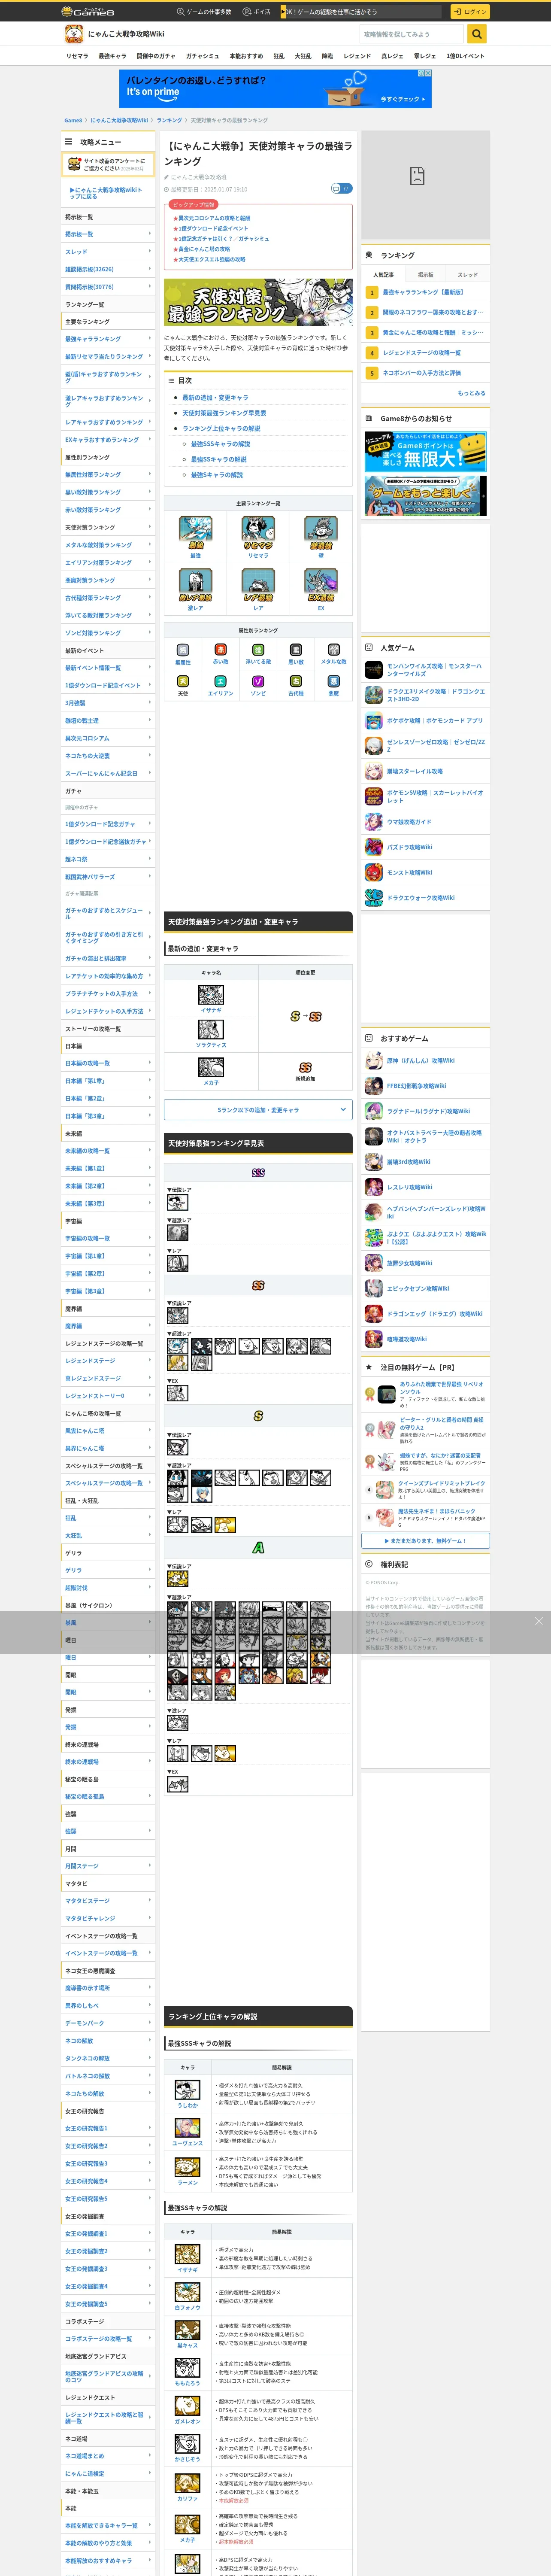Click the うしわか character icon
Image resolution: width=551 pixels, height=2576 pixels.
187,2090
